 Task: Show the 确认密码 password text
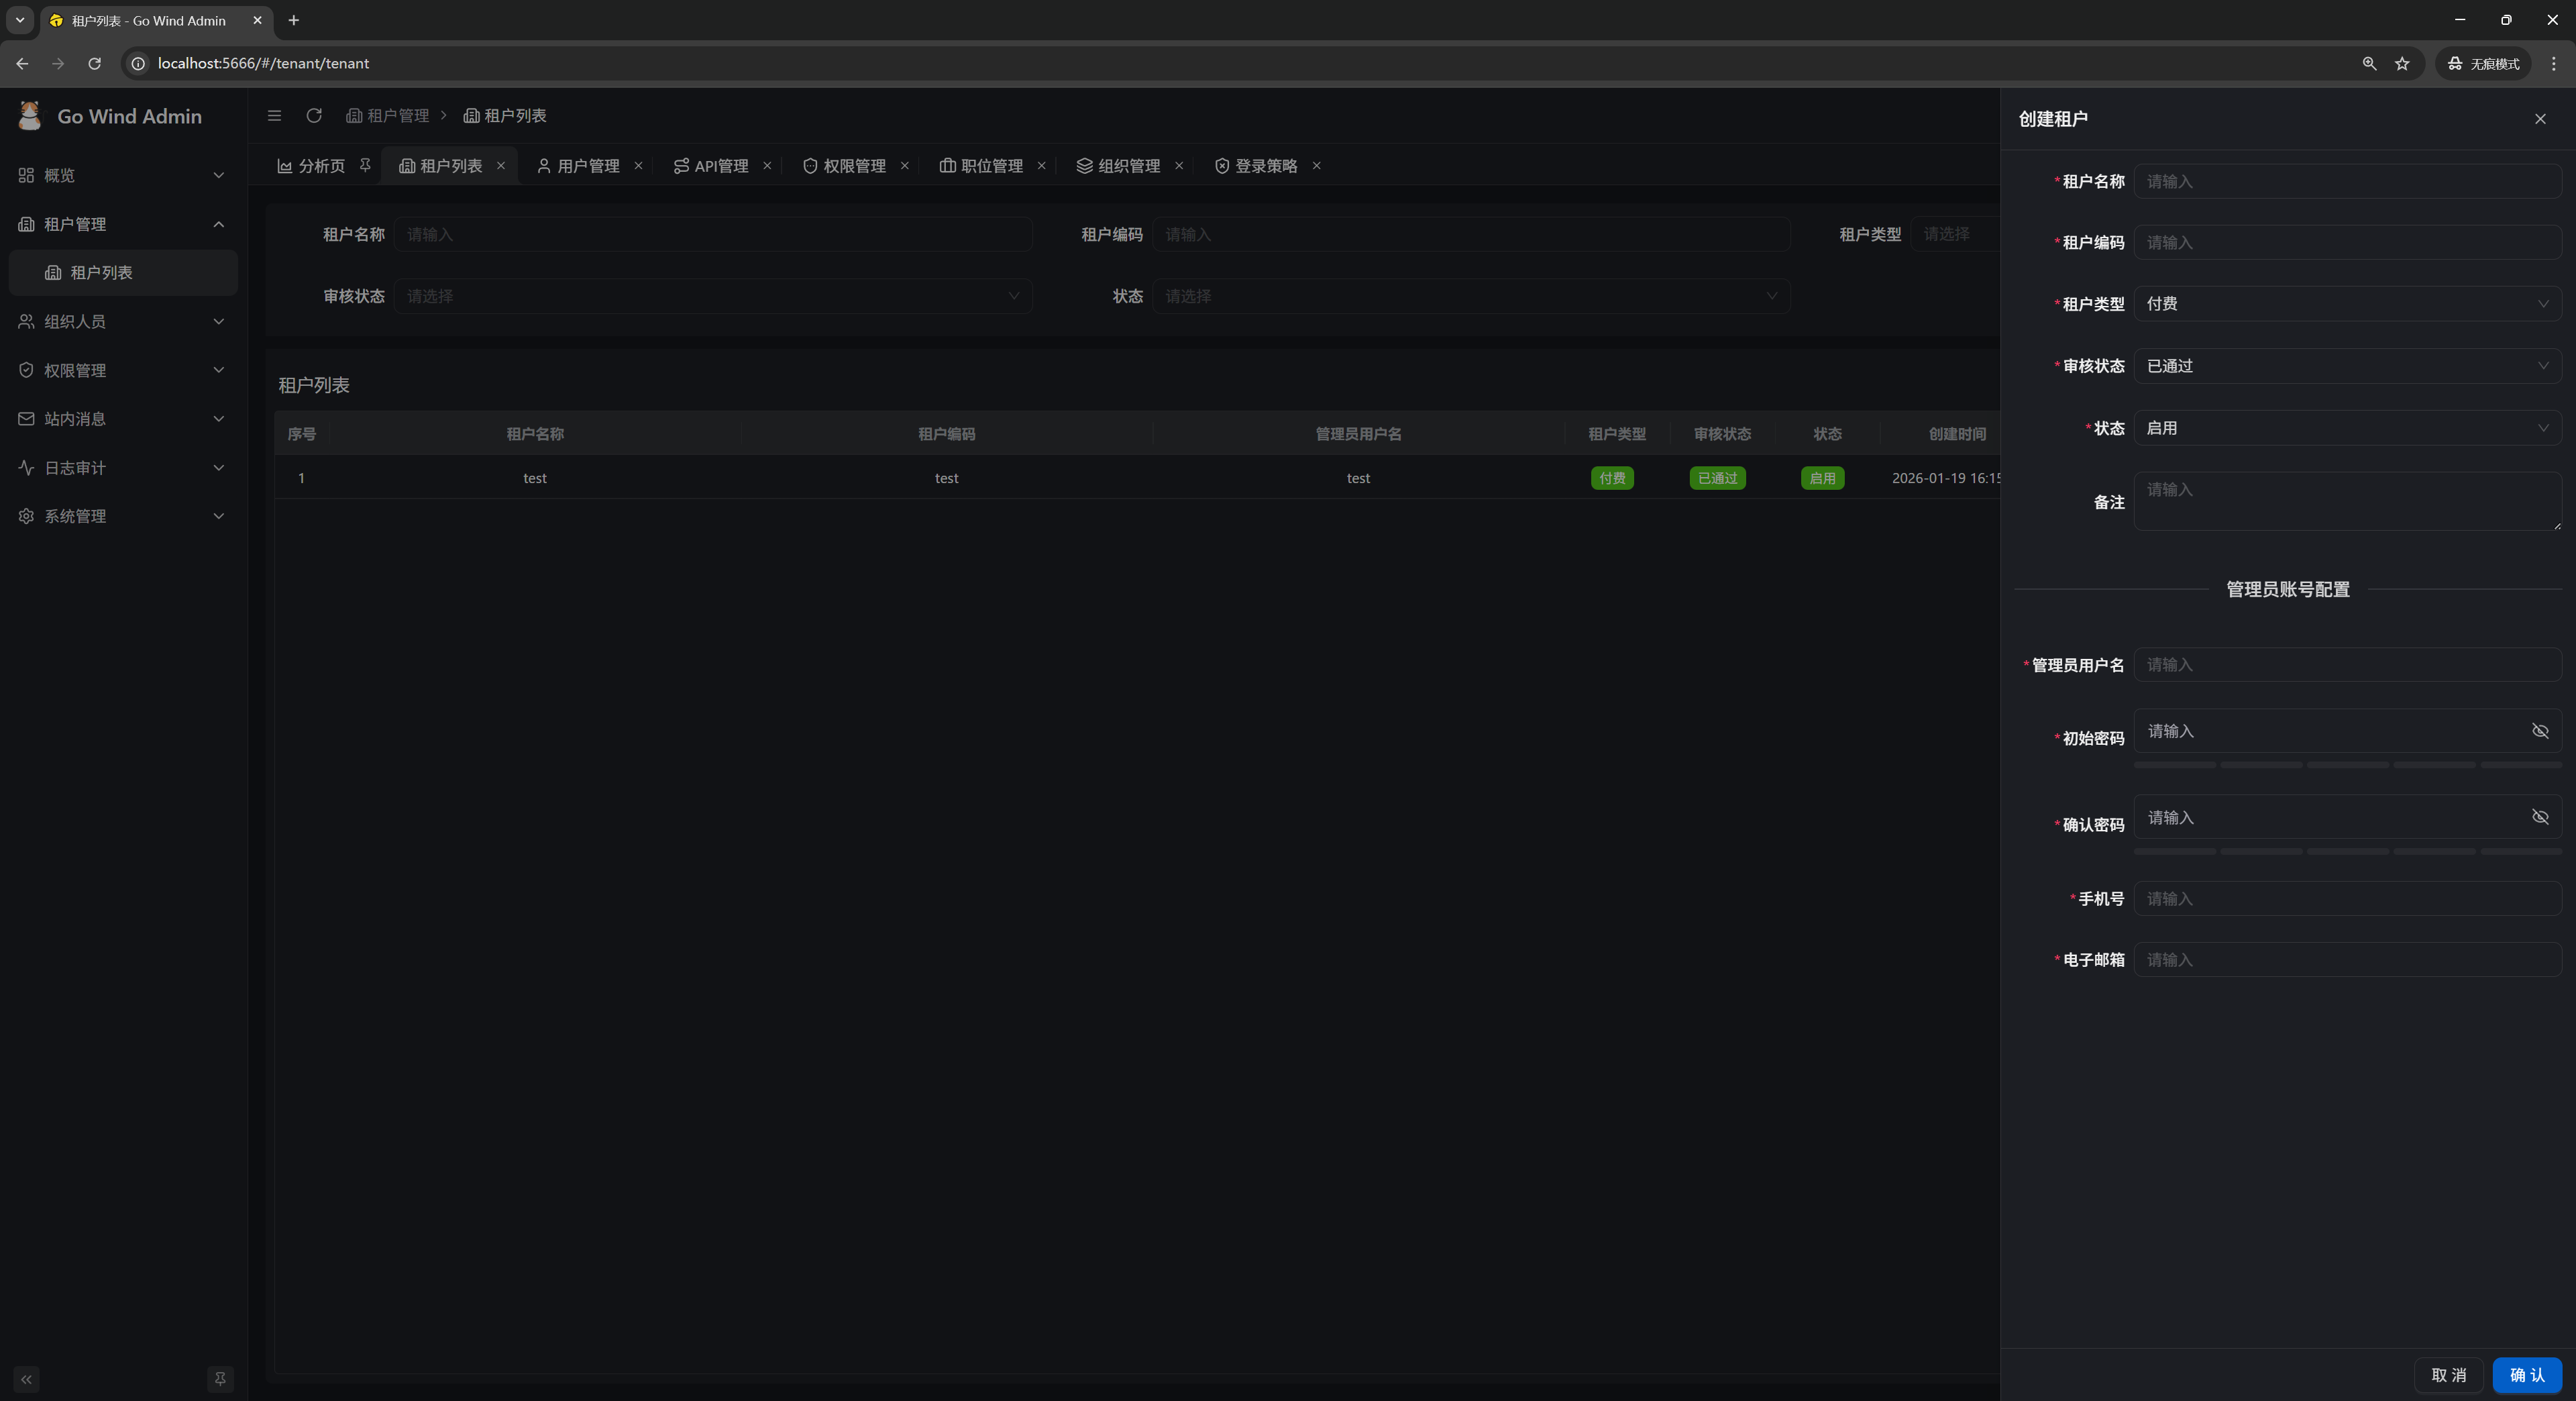pos(2540,817)
